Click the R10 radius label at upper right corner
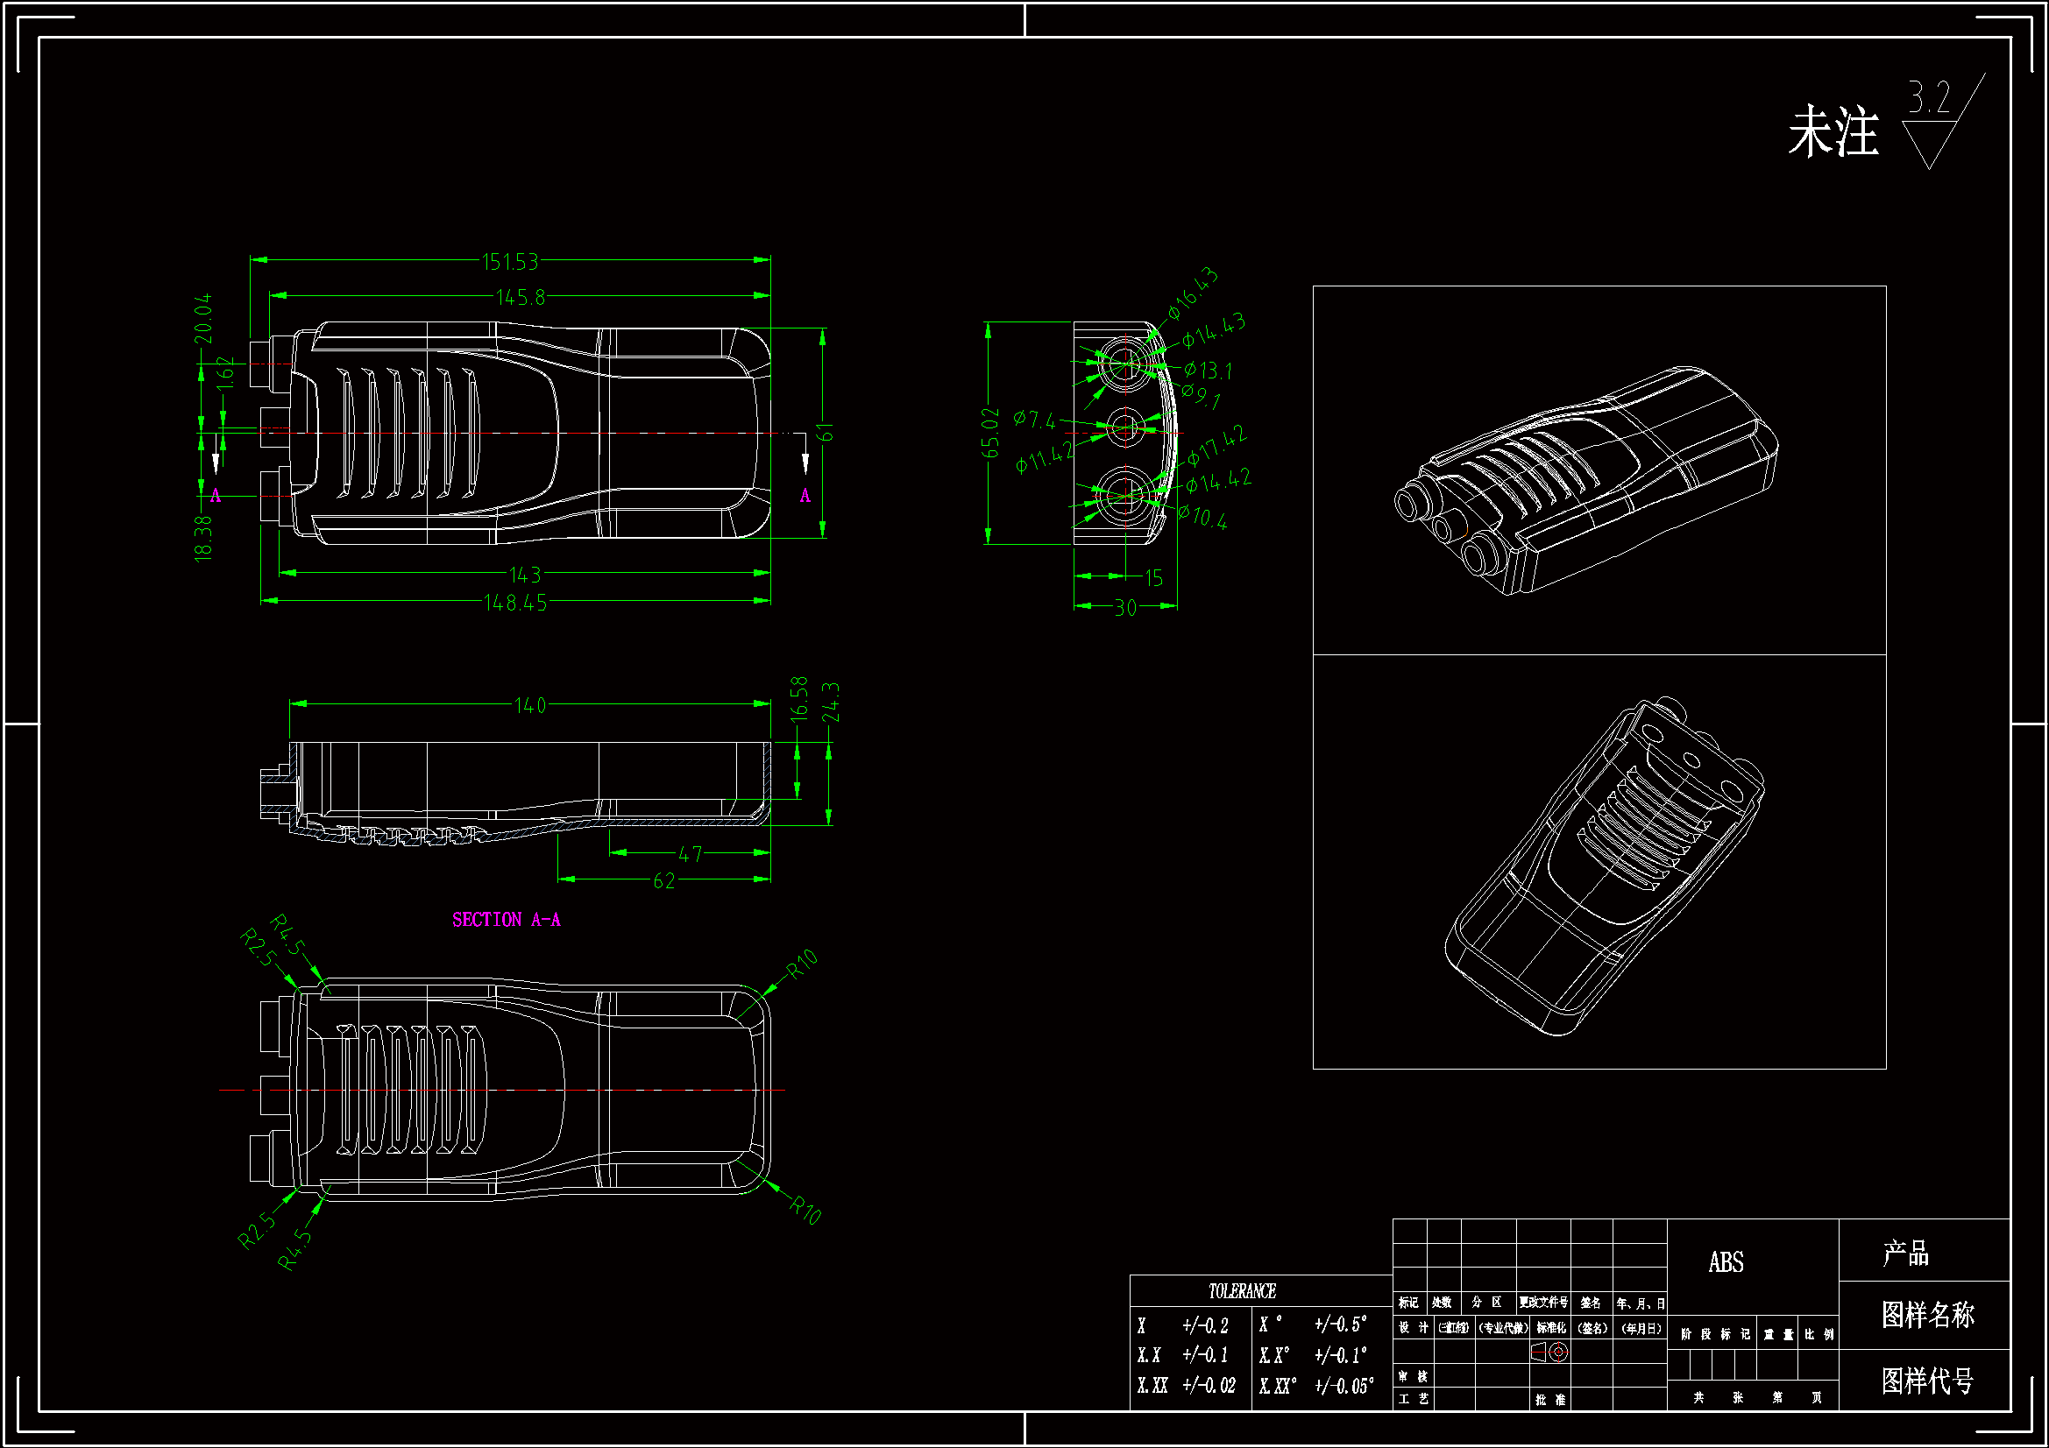The image size is (2049, 1448). 801,964
